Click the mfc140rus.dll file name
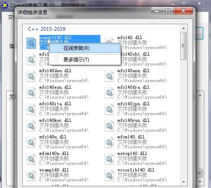Viewport: 211px width, 188px height. point(133,120)
